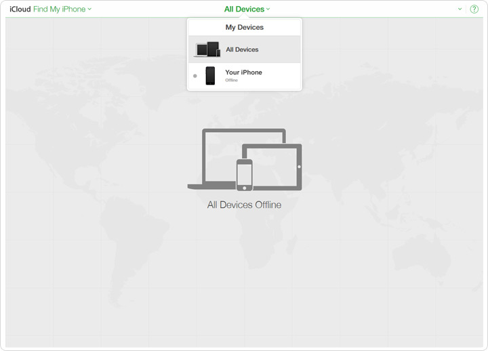Click the gray offline status dot
Screen dimensions: 488x351
pyautogui.click(x=195, y=76)
